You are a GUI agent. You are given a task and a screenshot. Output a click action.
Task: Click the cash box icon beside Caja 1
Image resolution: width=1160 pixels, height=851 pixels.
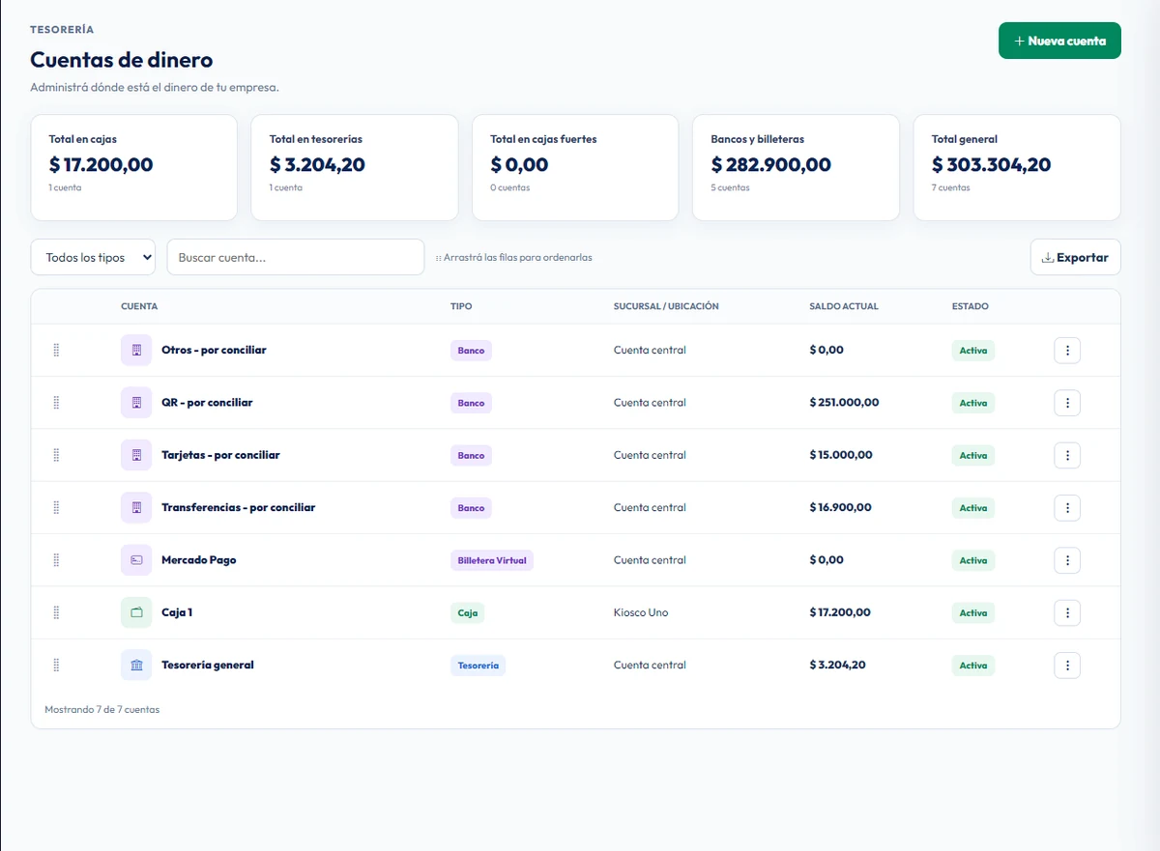point(136,612)
